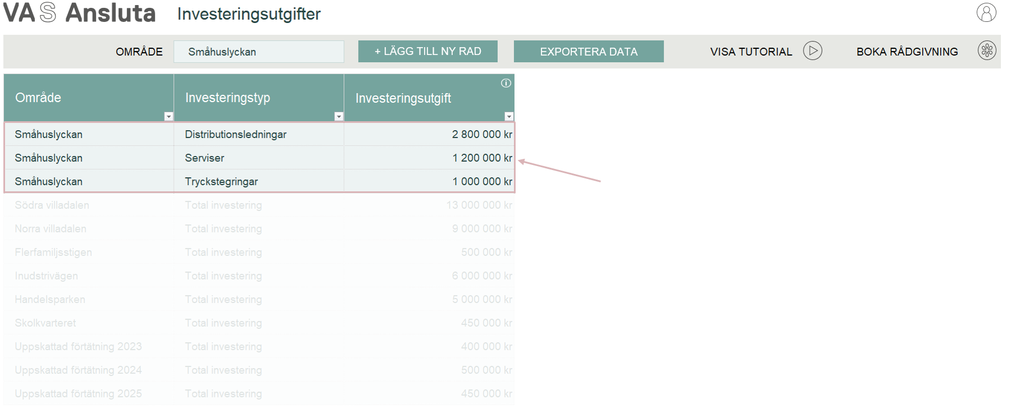Viewport: 1011px width, 413px height.
Task: Click the 13 000 000 kr value
Action: [x=479, y=205]
